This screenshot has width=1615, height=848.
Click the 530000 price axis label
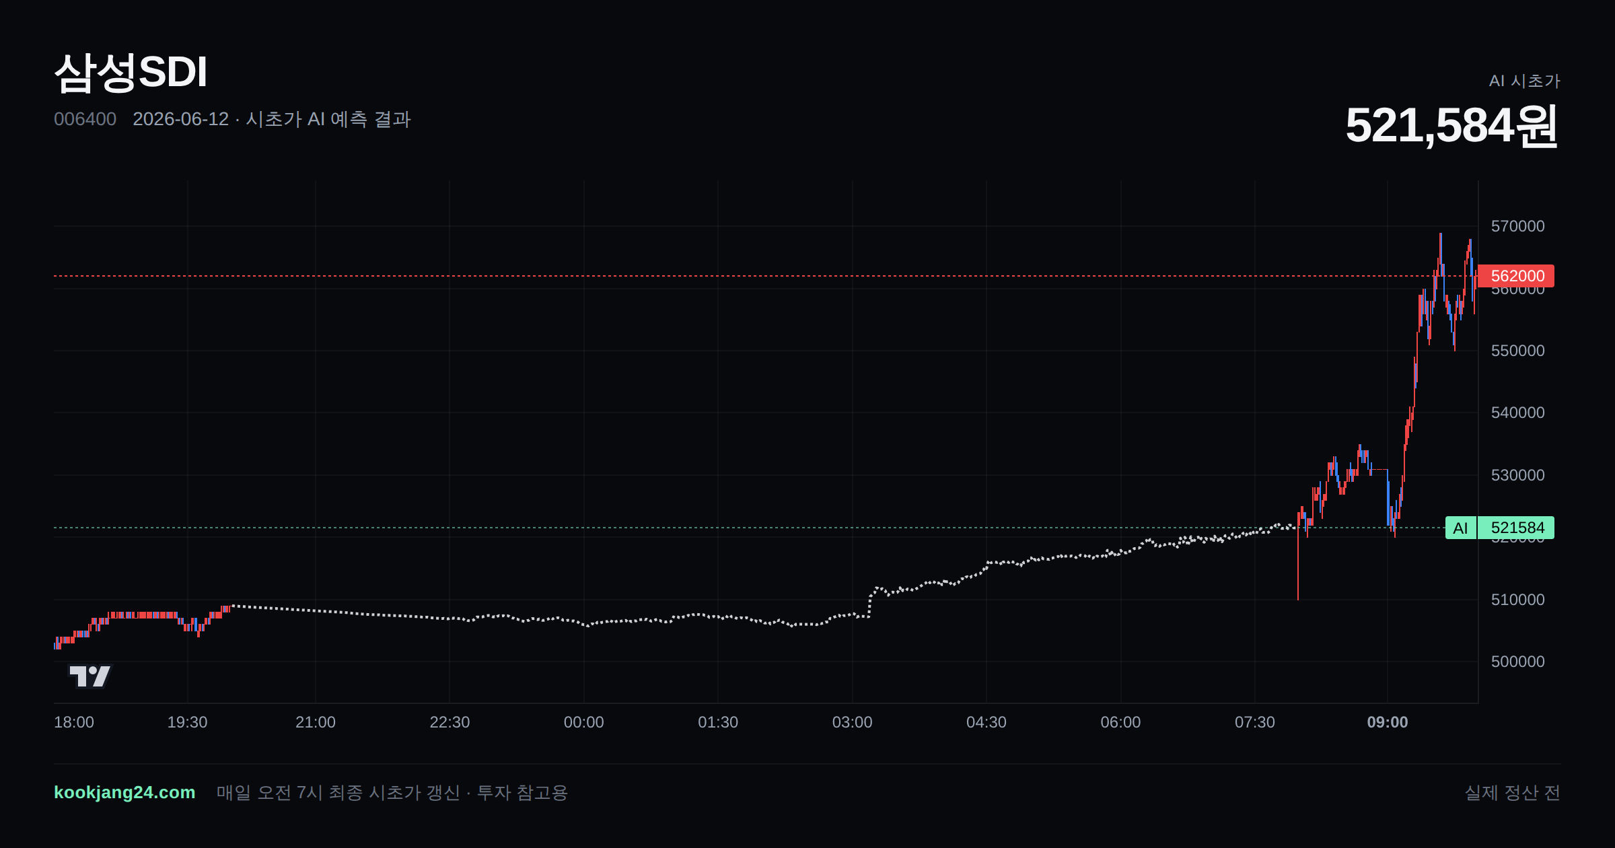1518,475
